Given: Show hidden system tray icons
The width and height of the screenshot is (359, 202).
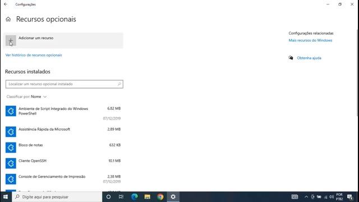Looking at the screenshot, I should (306, 197).
